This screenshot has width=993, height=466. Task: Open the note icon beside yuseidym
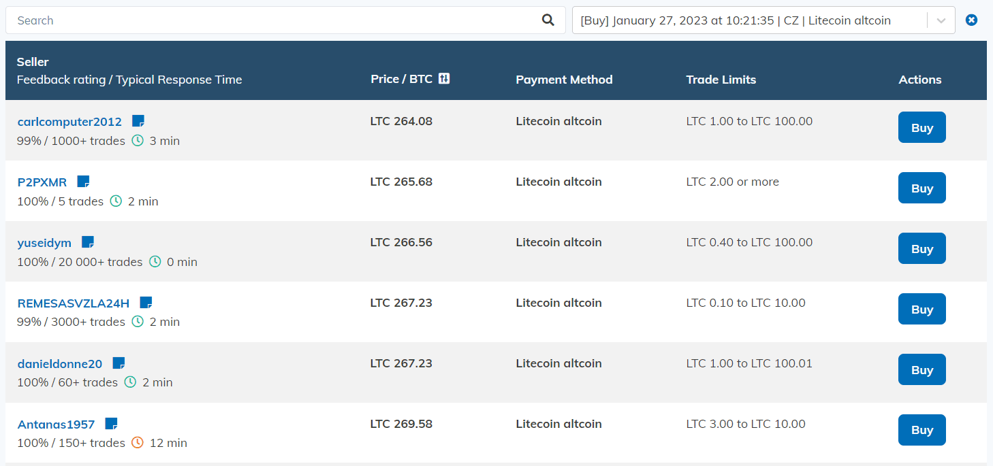pyautogui.click(x=88, y=242)
